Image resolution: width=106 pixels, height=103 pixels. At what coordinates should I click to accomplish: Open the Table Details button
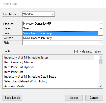[12, 98]
